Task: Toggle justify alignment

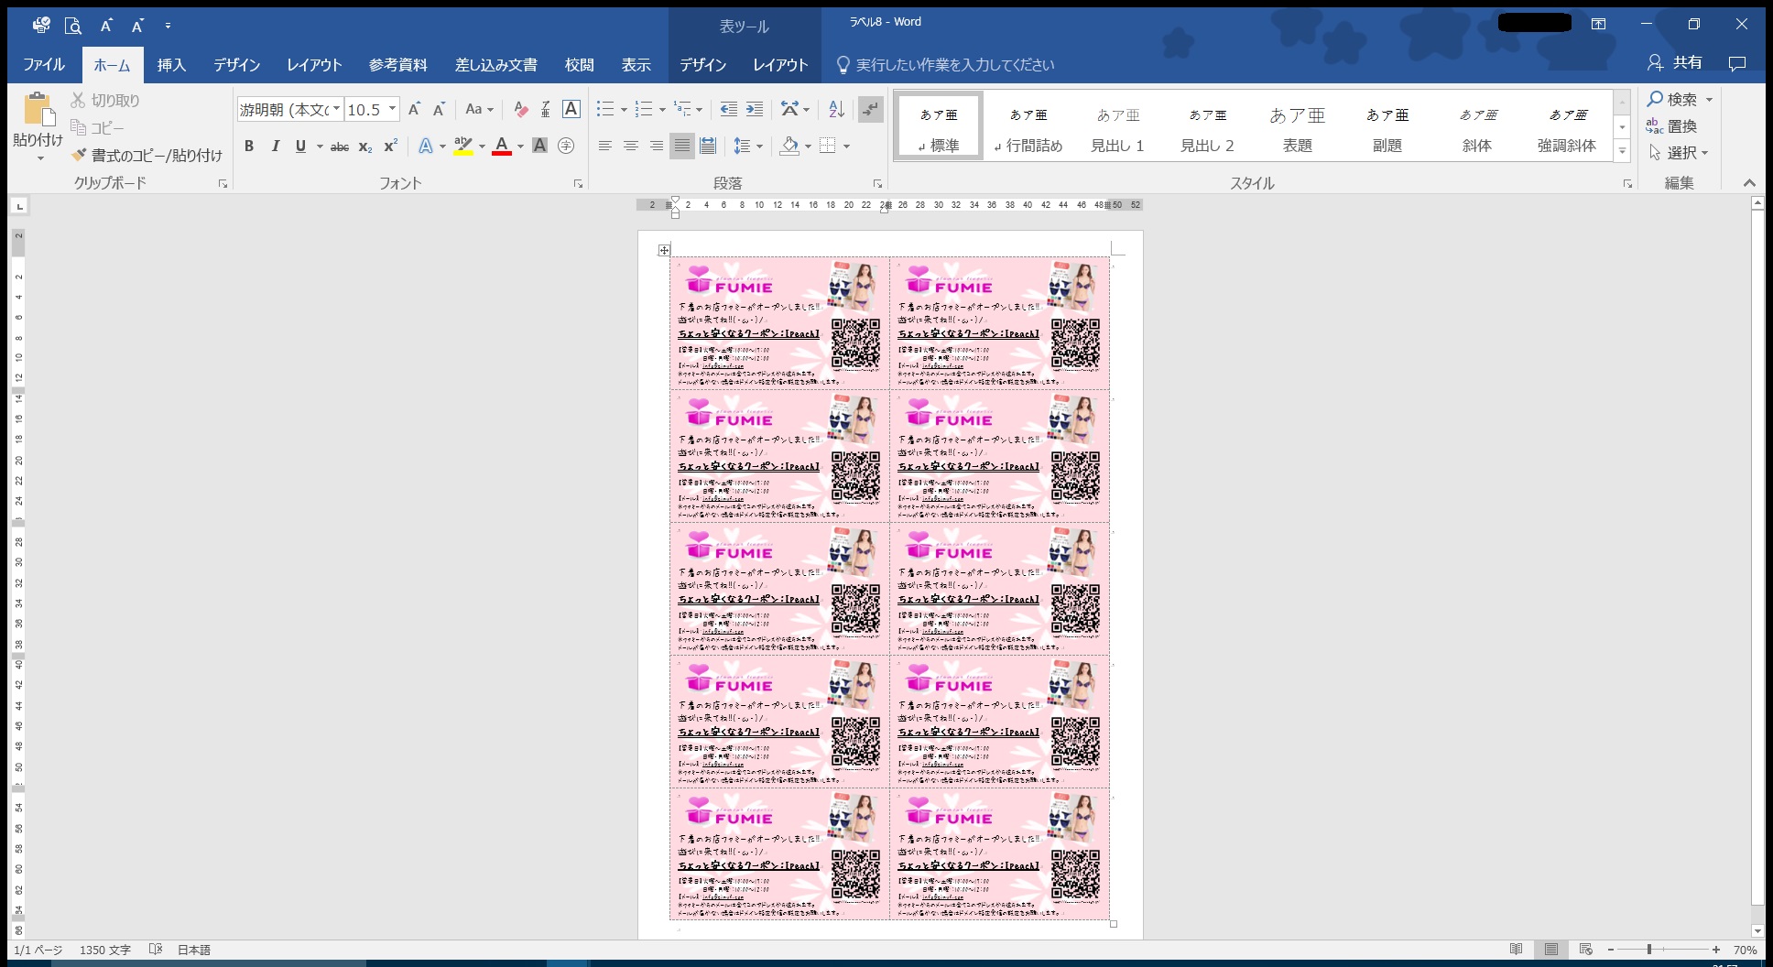Action: pos(682,146)
